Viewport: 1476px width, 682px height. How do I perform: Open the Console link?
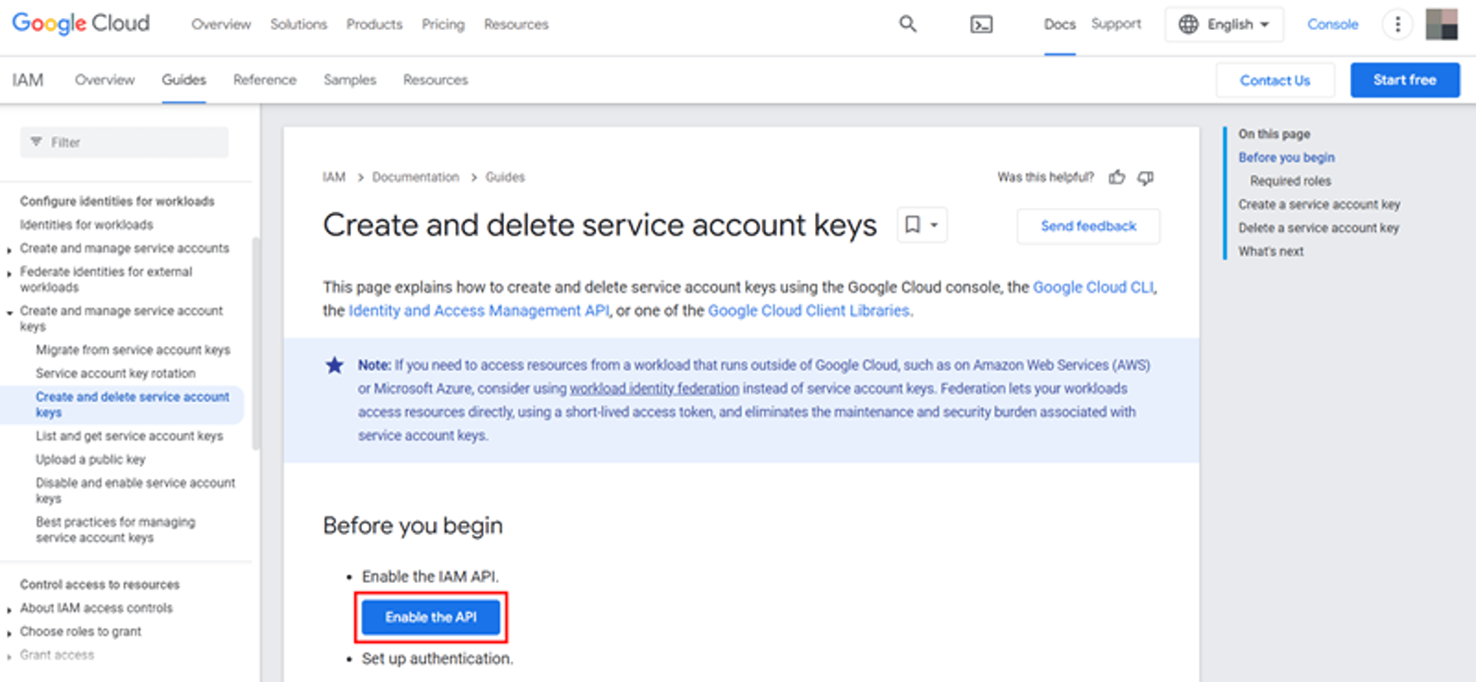coord(1332,24)
